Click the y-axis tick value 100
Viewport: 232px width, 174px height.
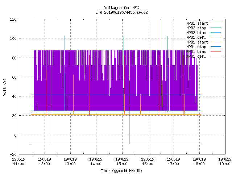[x=13, y=38]
